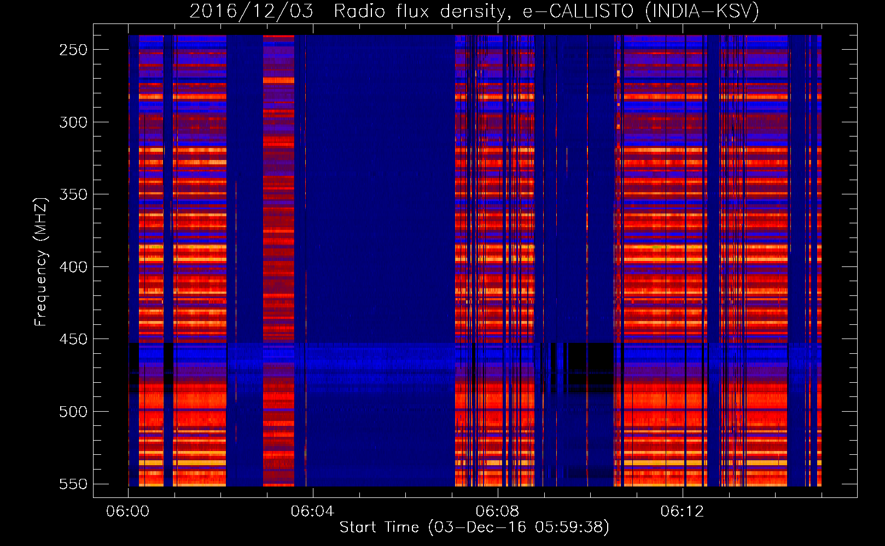Click the 400 frequency tick label

73,267
